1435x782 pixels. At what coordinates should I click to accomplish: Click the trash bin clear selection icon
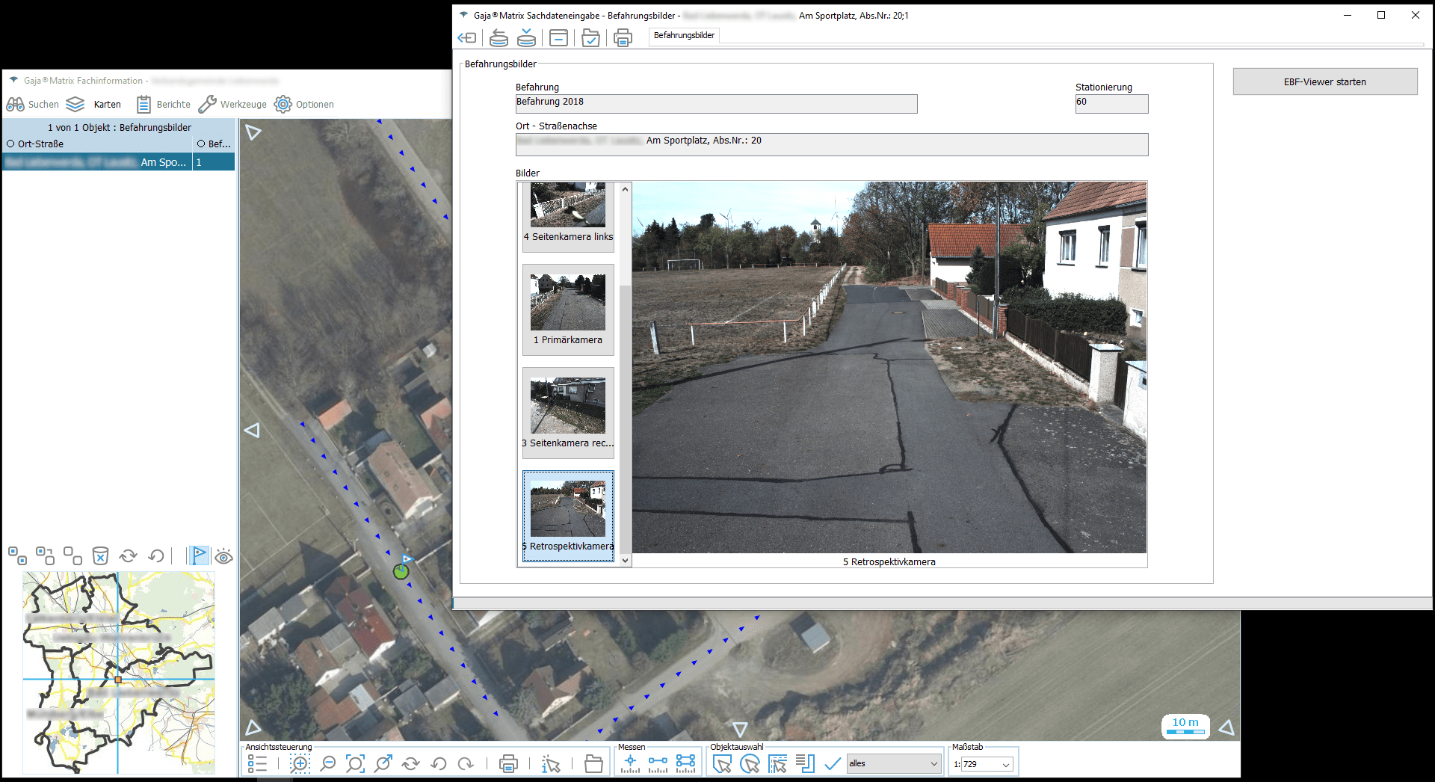click(100, 555)
